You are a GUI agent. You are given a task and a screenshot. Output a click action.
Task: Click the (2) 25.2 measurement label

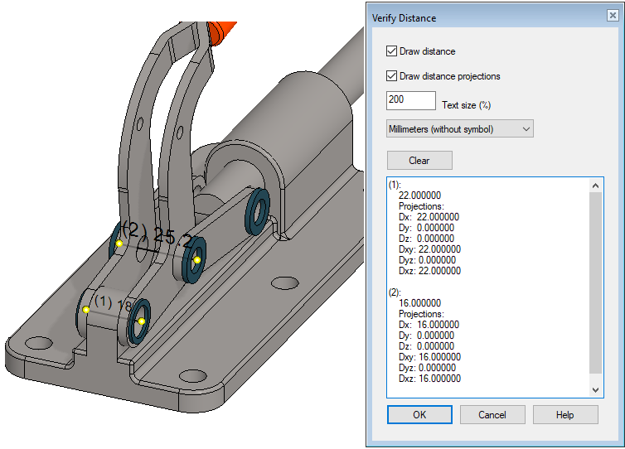coord(157,236)
